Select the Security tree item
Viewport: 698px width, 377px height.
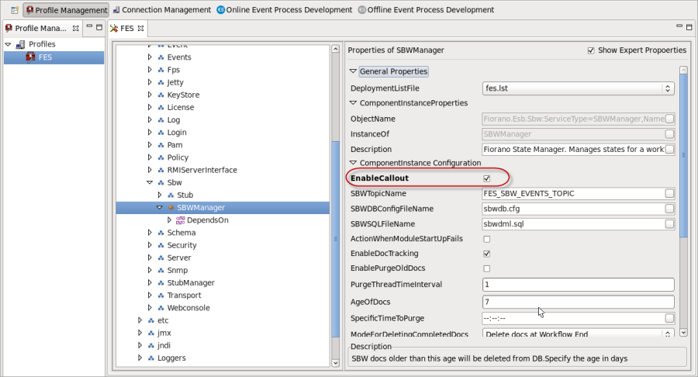183,245
